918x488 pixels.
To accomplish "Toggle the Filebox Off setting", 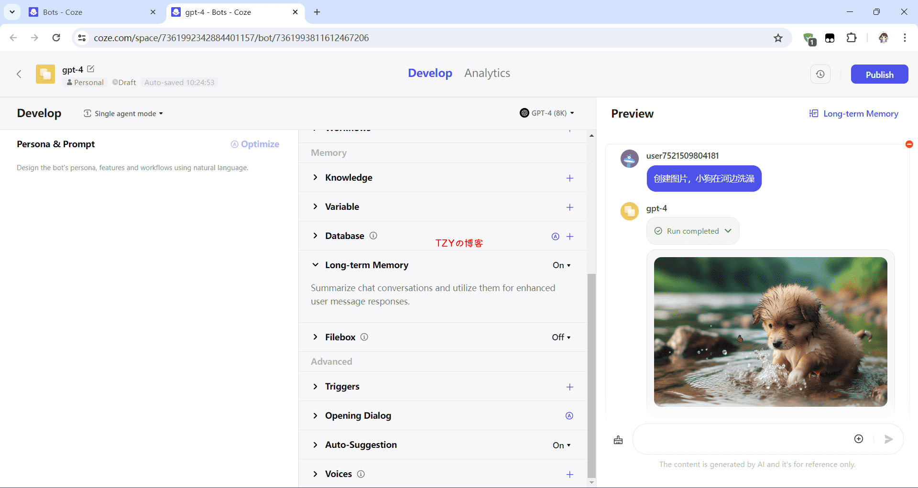I will tap(561, 337).
